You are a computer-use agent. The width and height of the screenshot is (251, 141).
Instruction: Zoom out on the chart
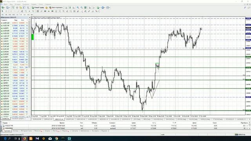coord(82,7)
